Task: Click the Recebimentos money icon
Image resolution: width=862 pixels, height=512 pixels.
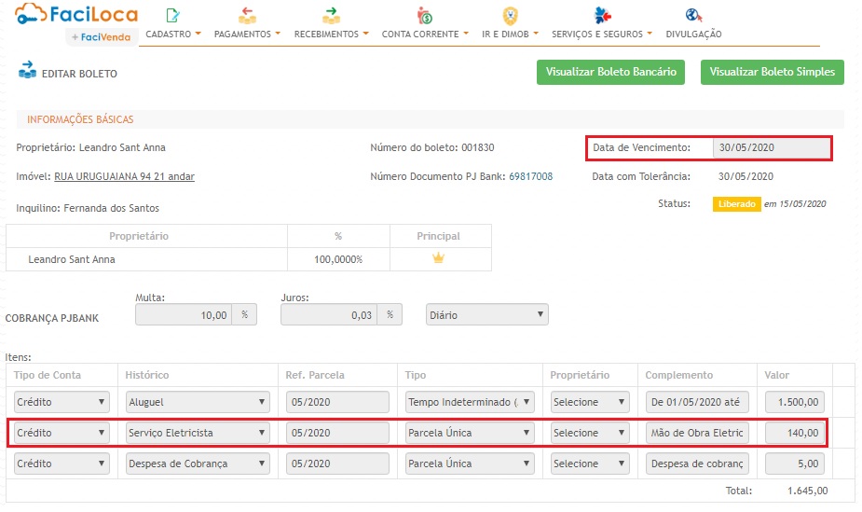Action: click(x=331, y=15)
